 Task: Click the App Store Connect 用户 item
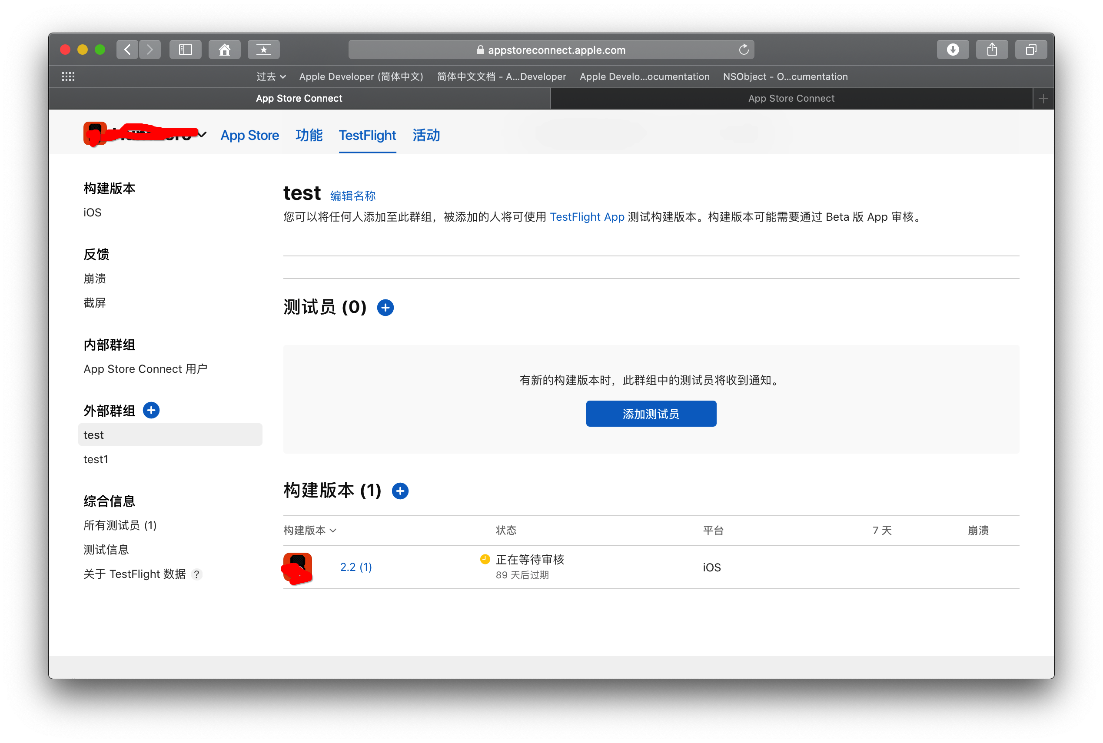coord(144,369)
